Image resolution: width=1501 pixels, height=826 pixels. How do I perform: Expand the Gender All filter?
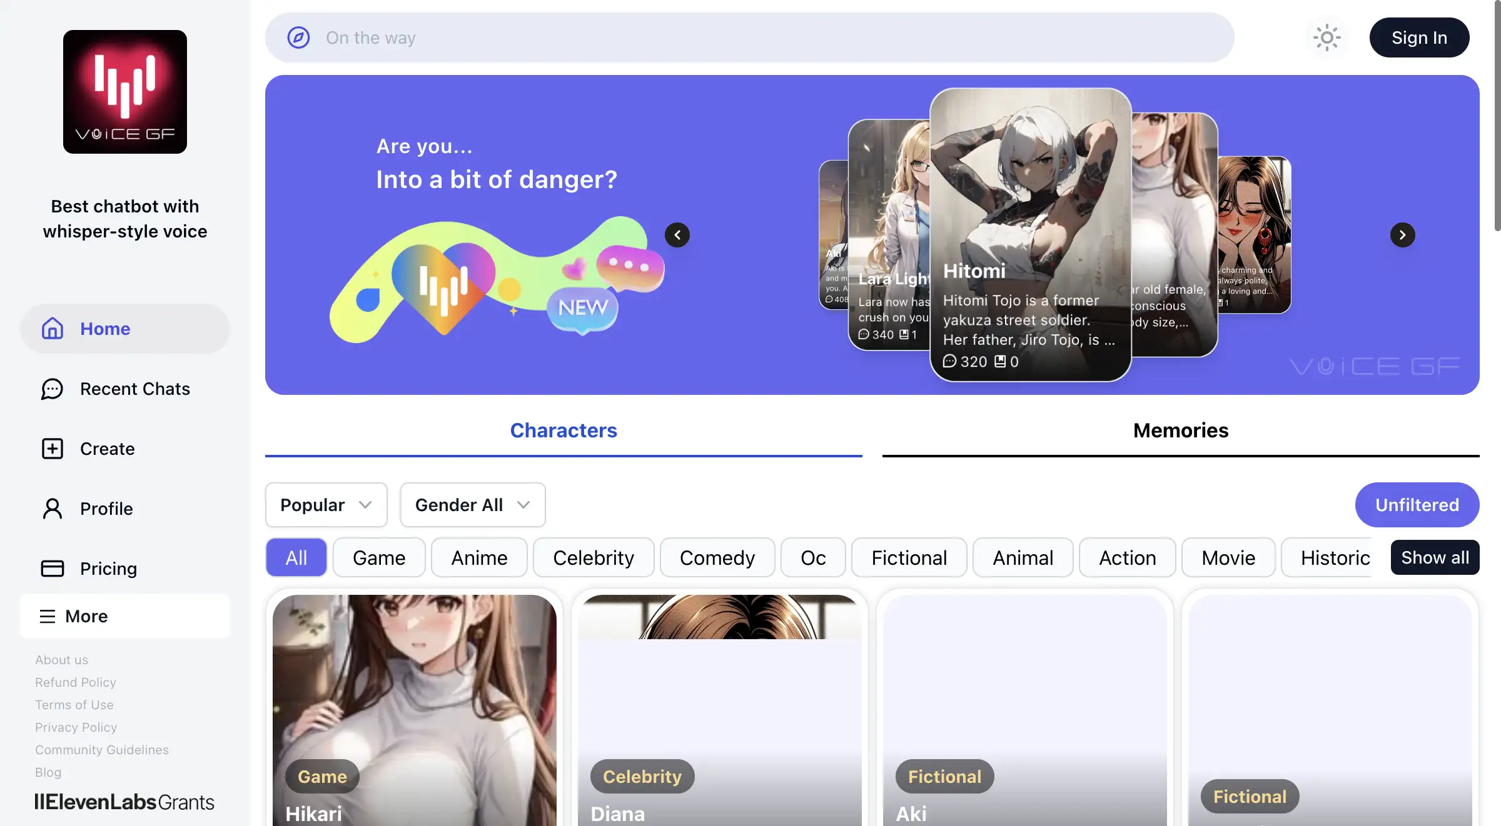[472, 504]
